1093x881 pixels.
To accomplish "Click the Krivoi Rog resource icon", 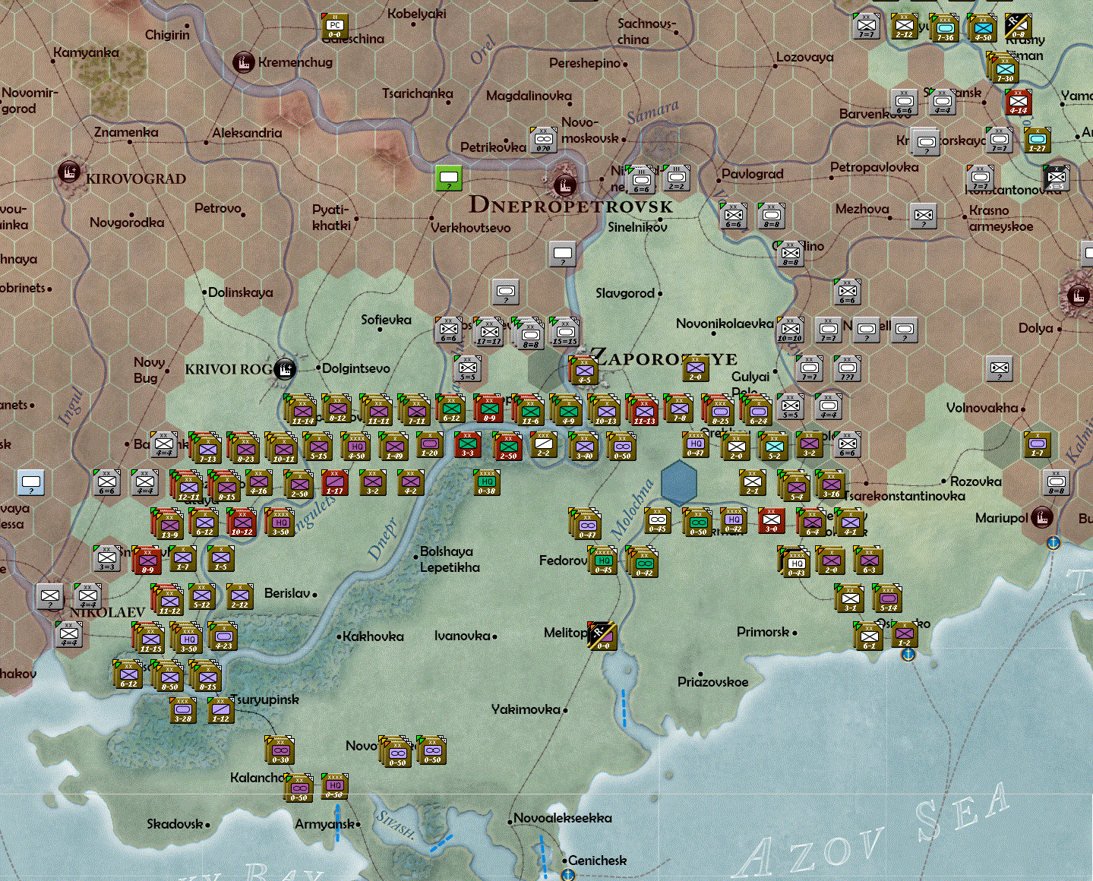I will 285,369.
